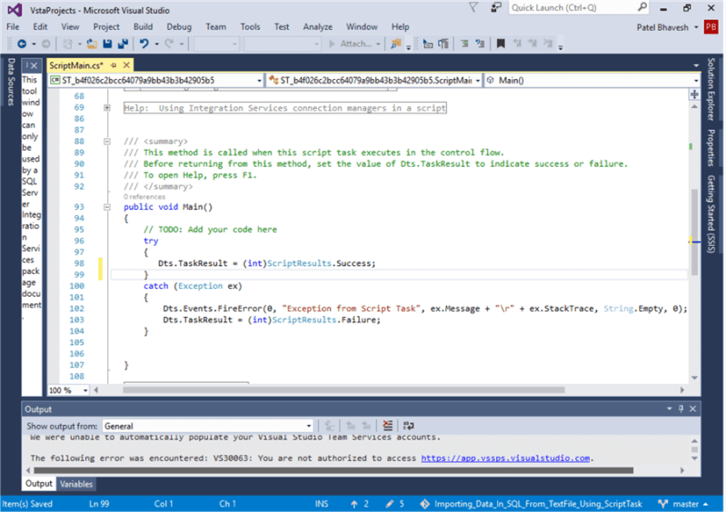
Task: Click the split editor window icon above the scrollbar
Action: [694, 94]
